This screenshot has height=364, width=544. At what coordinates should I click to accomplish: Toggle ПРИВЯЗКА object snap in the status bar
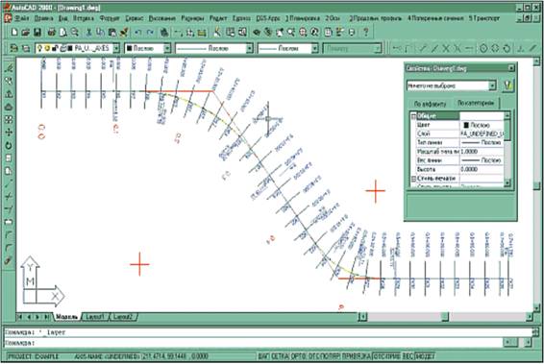tap(356, 356)
